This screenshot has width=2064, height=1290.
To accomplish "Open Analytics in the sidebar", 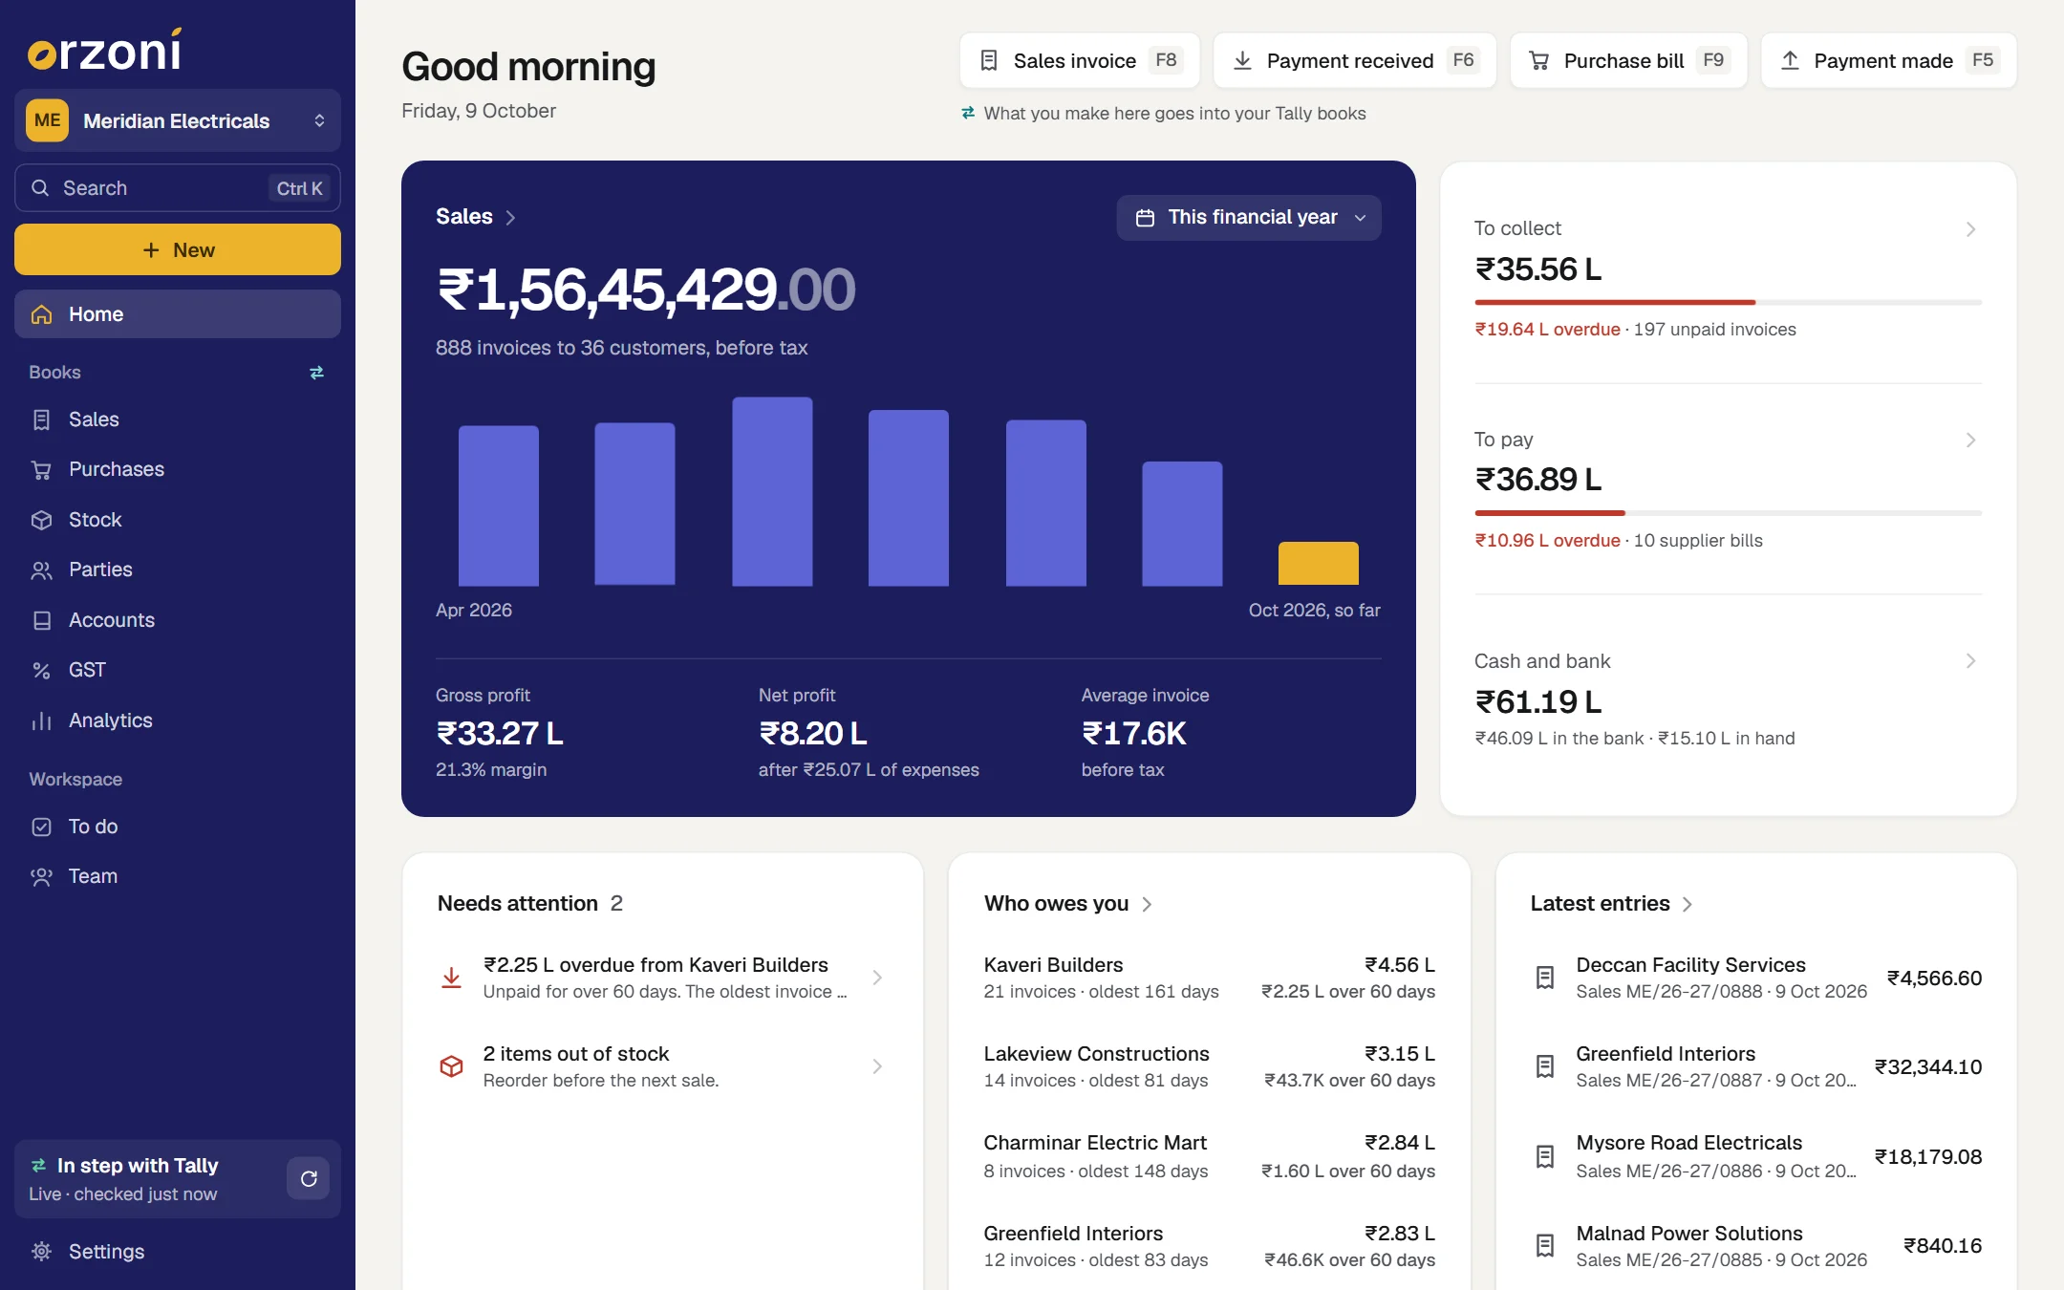I will click(x=178, y=720).
